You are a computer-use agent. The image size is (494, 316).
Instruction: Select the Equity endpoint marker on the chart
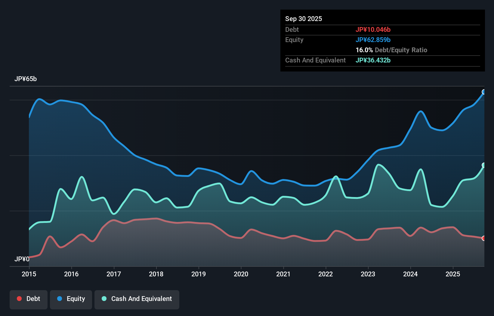point(483,92)
